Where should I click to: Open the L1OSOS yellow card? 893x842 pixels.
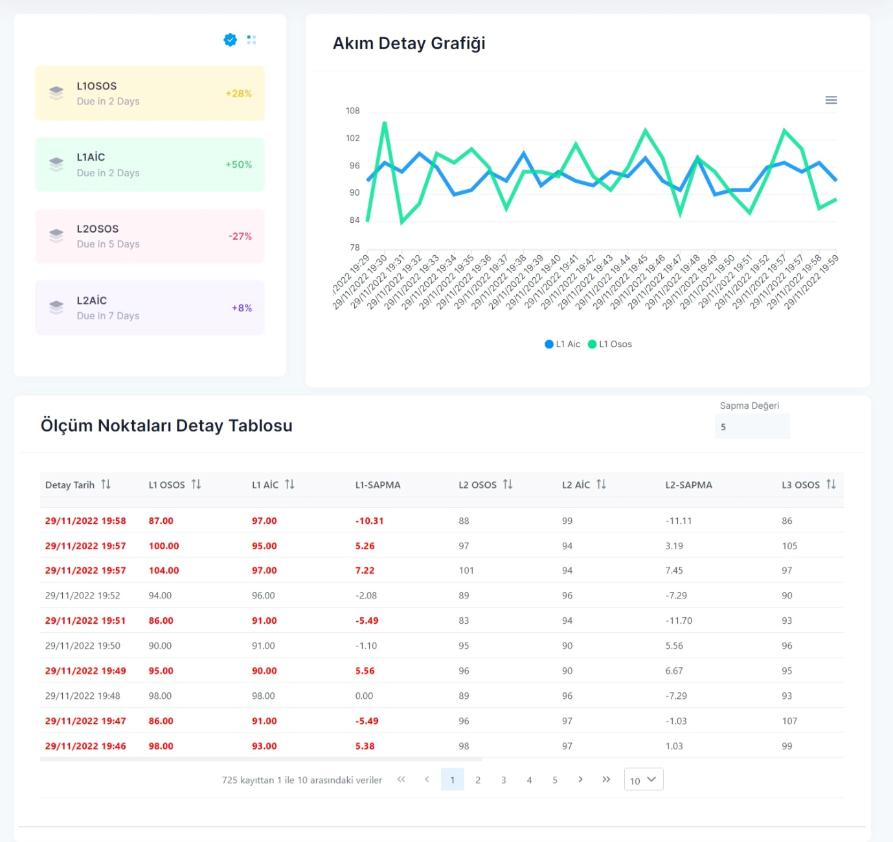(150, 93)
